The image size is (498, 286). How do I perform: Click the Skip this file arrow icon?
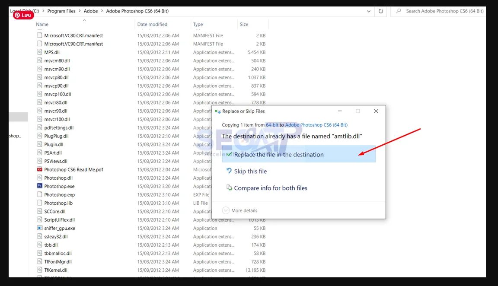(229, 171)
